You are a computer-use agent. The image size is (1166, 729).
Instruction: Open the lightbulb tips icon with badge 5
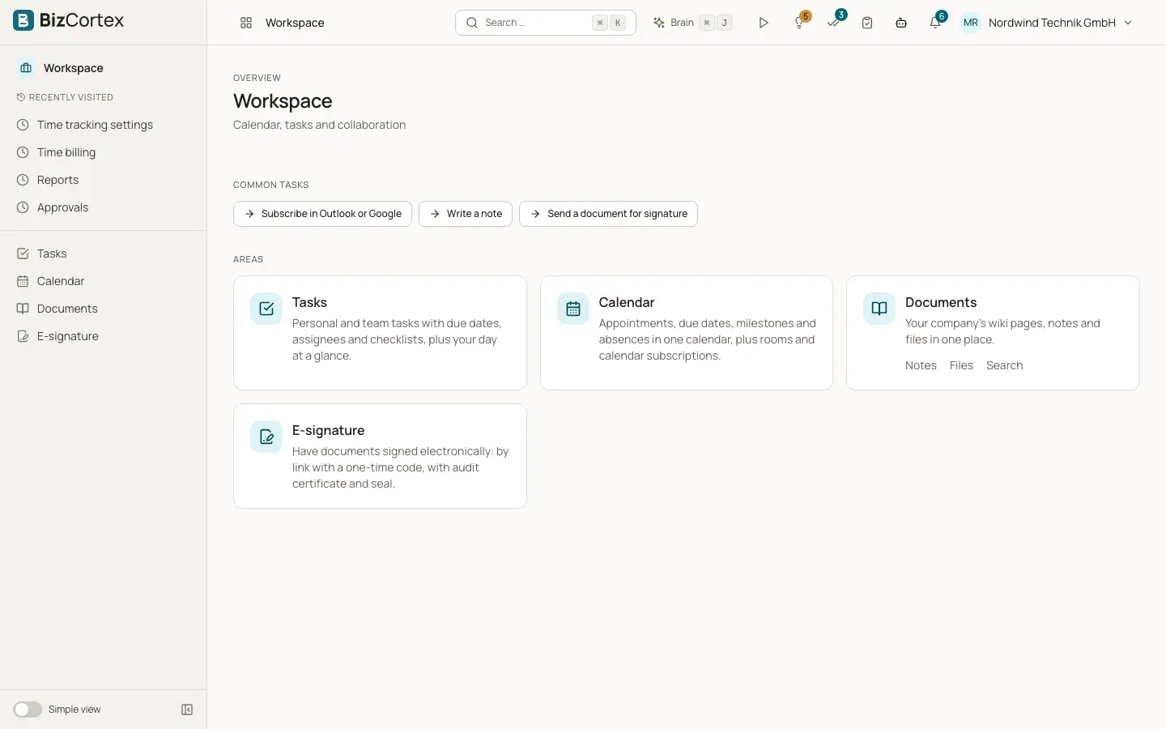click(x=800, y=22)
